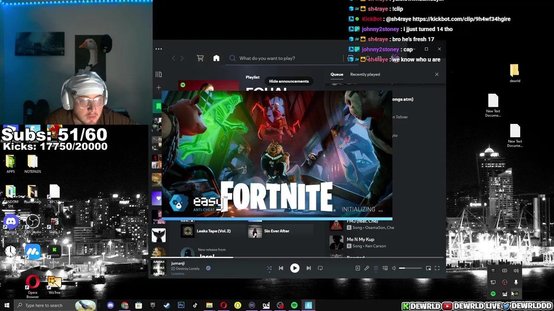The width and height of the screenshot is (554, 311).
Task: Enter Spotify full screen mode
Action: coord(437,268)
